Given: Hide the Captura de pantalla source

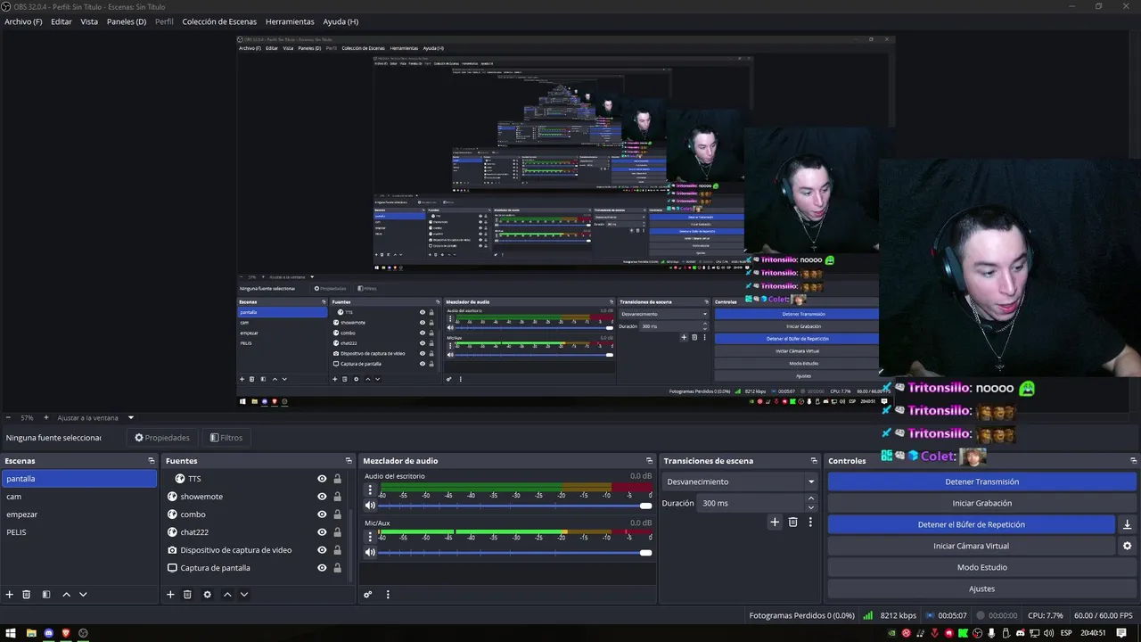Looking at the screenshot, I should point(322,568).
